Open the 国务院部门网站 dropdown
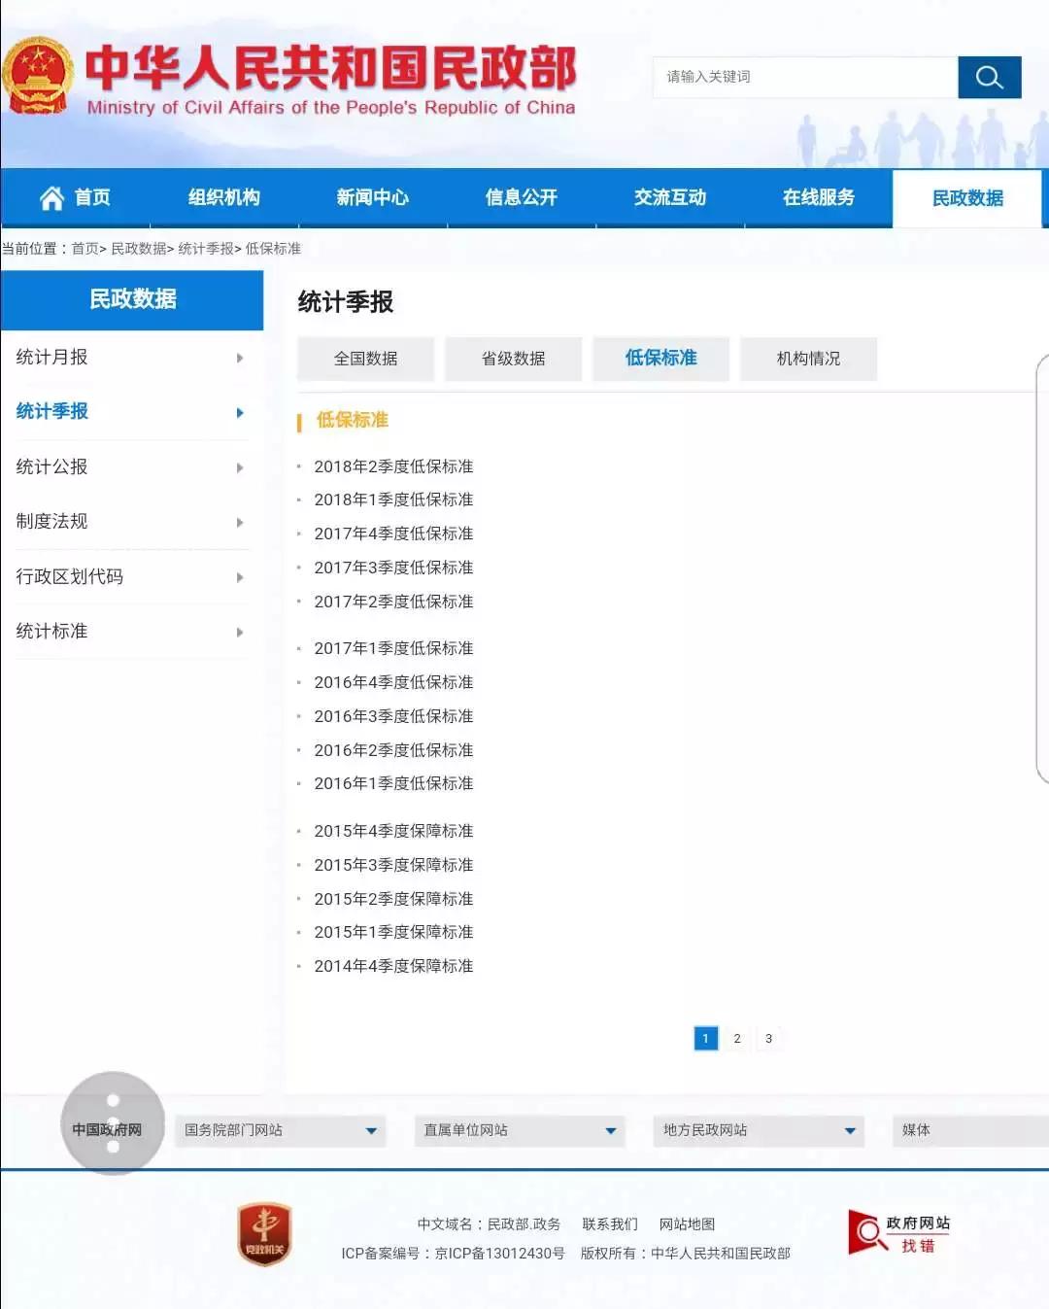This screenshot has width=1049, height=1309. [x=279, y=1130]
